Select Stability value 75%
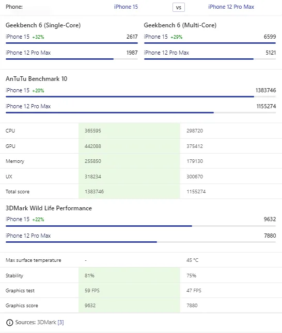This screenshot has width=282, height=333. [x=191, y=275]
